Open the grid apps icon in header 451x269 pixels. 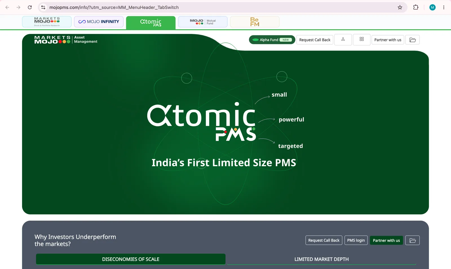pyautogui.click(x=362, y=39)
